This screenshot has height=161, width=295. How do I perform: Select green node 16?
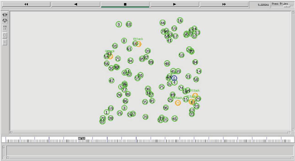point(180,21)
